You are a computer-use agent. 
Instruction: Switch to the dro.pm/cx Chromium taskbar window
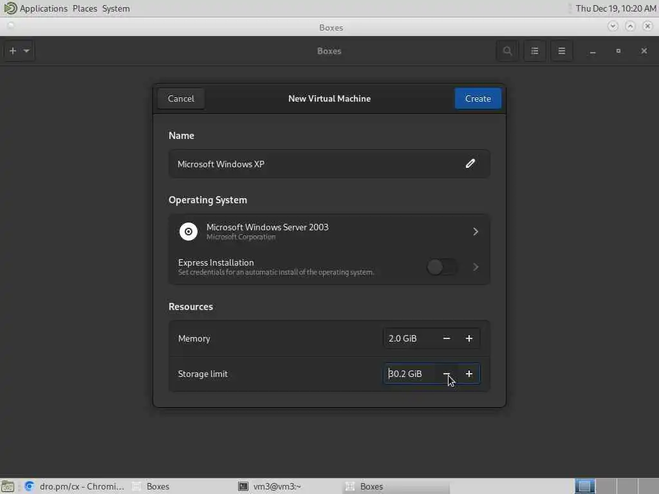pyautogui.click(x=75, y=486)
